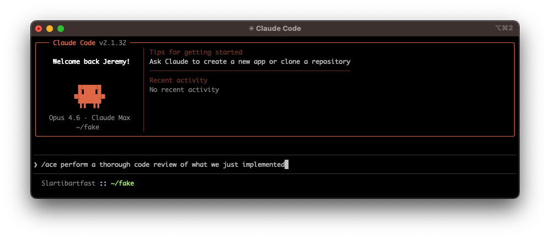Click the green ~/fake path in status line
The height and width of the screenshot is (239, 550).
(122, 183)
